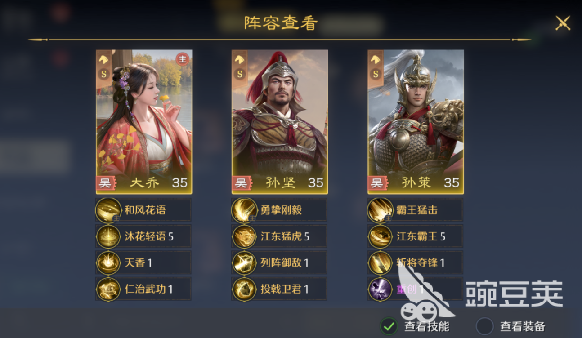Tap the 斩将夺锋 skill icon
The height and width of the screenshot is (338, 582).
[x=381, y=262]
